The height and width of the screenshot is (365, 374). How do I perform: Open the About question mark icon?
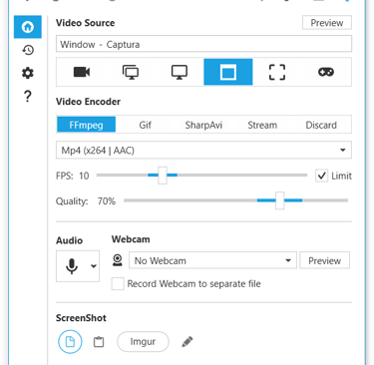[x=28, y=96]
